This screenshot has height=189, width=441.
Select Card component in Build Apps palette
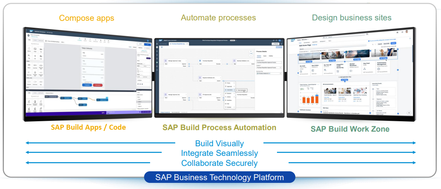coord(41,57)
